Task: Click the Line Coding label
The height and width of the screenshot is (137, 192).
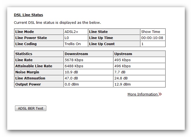Action: coord(26,44)
